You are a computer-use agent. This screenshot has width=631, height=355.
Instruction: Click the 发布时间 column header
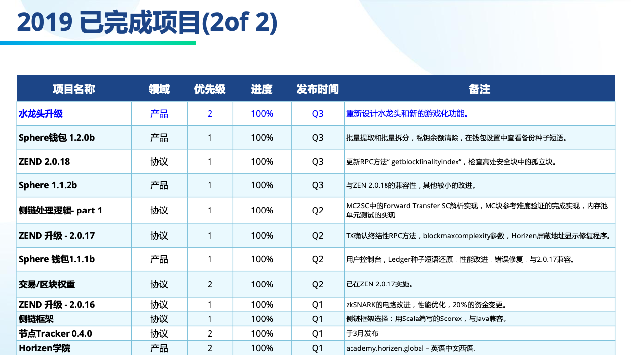click(317, 89)
